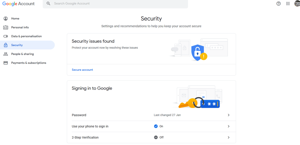300x145 pixels.
Task: Expand the 2-Step Verification row chevron
Action: point(229,137)
